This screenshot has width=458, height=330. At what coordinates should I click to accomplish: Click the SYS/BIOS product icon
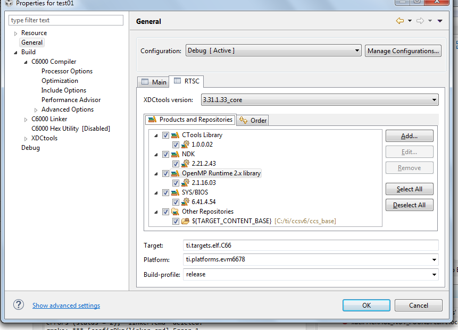coord(175,192)
